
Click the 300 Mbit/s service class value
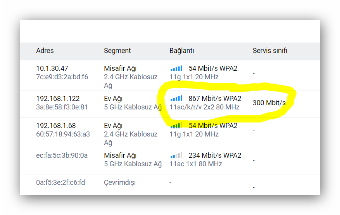(269, 103)
